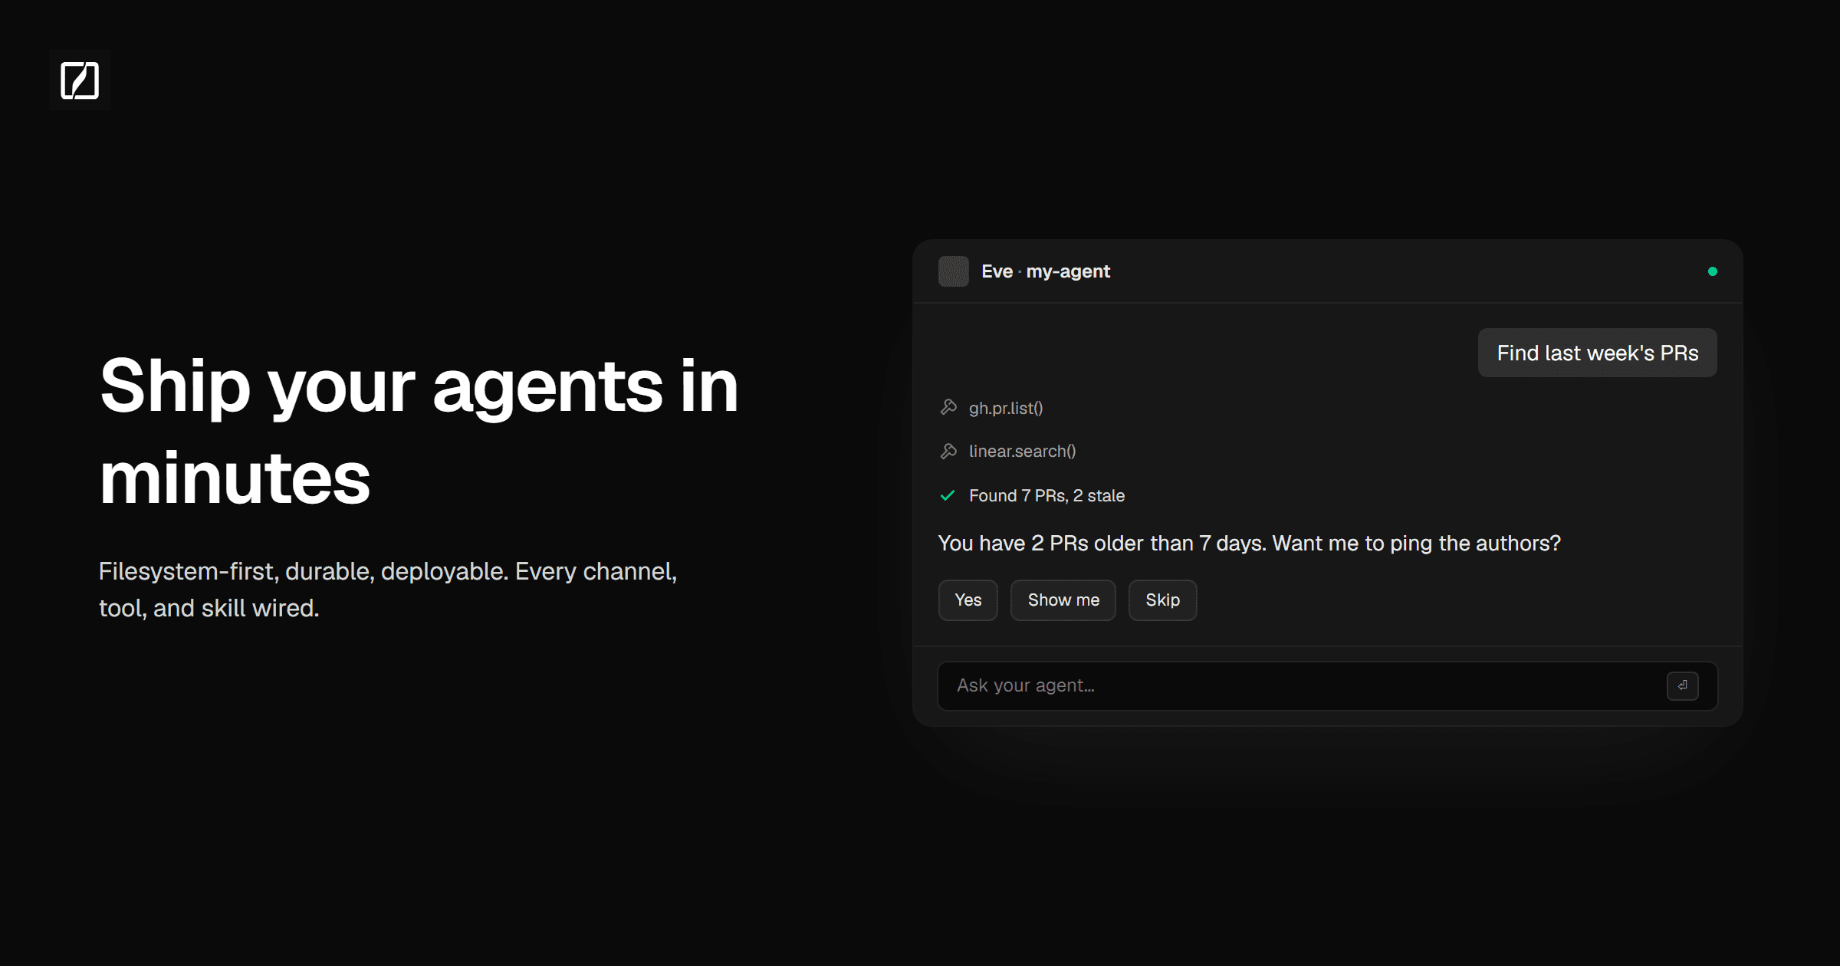Click the 'Filesystem-first, durable, deployable' subtitle

click(388, 590)
